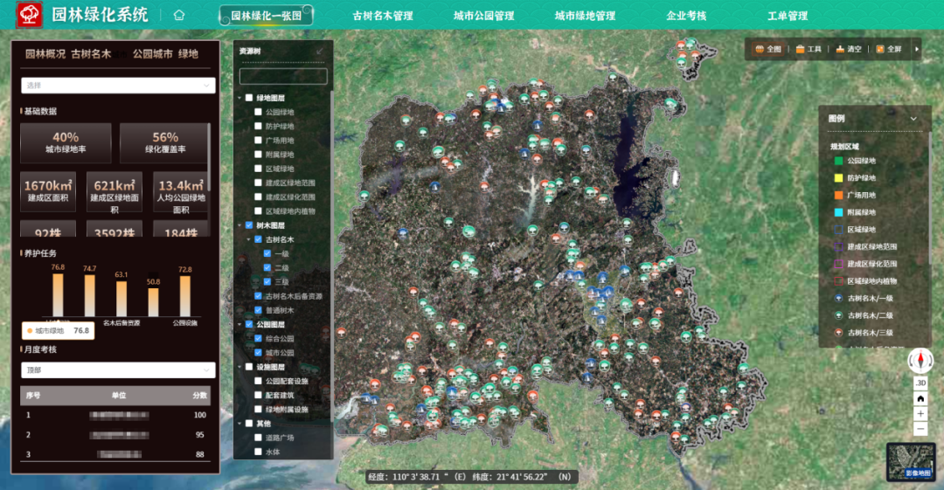Click the 全图 full extent globe icon

[760, 50]
